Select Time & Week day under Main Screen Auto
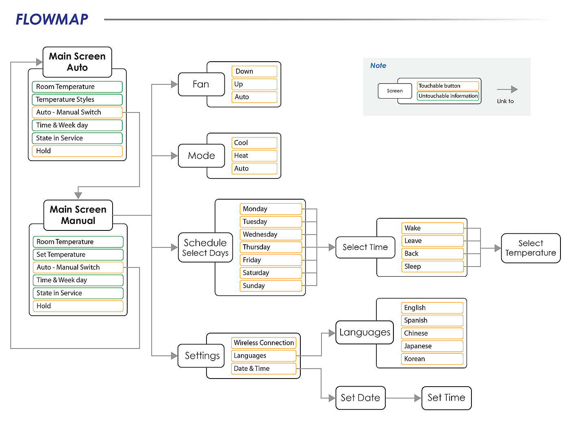 (x=77, y=125)
